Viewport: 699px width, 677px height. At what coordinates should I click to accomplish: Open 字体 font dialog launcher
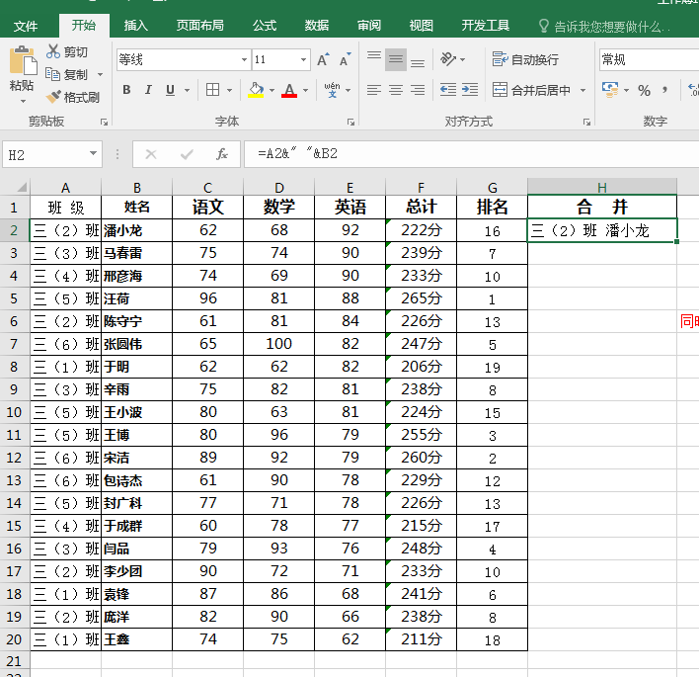(350, 122)
